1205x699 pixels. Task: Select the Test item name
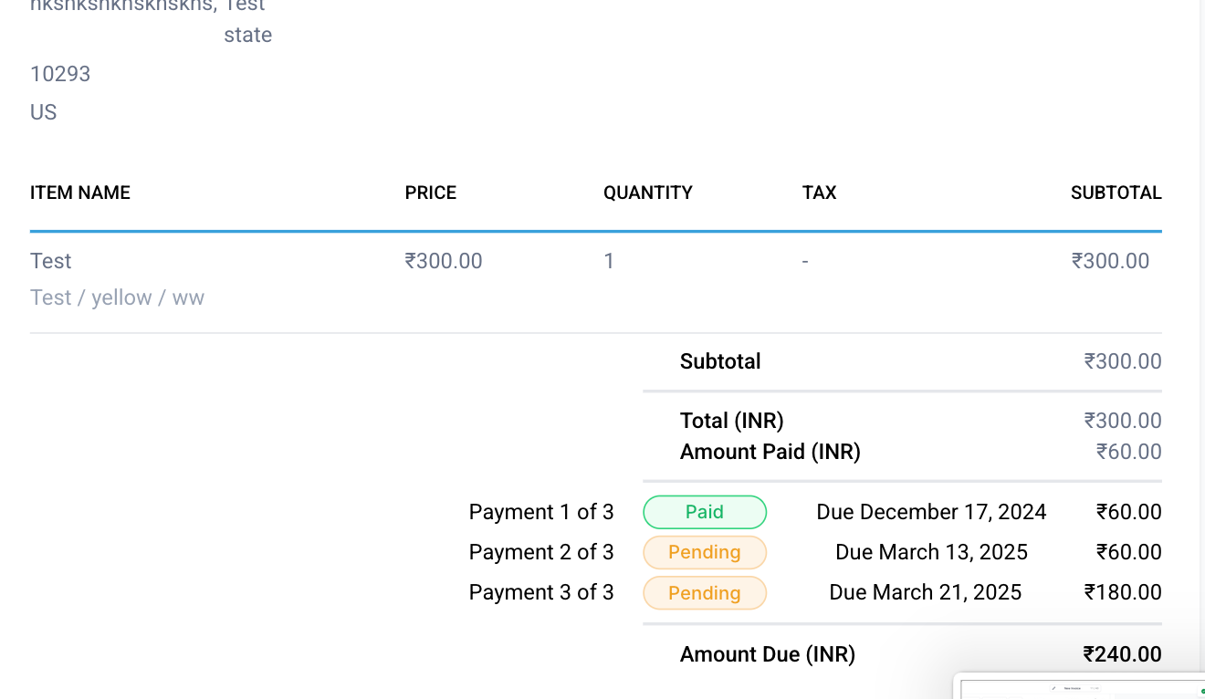click(x=51, y=261)
